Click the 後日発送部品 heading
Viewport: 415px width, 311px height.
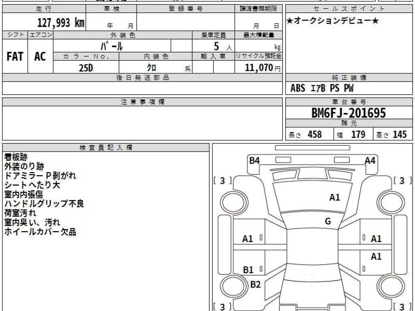click(x=142, y=78)
